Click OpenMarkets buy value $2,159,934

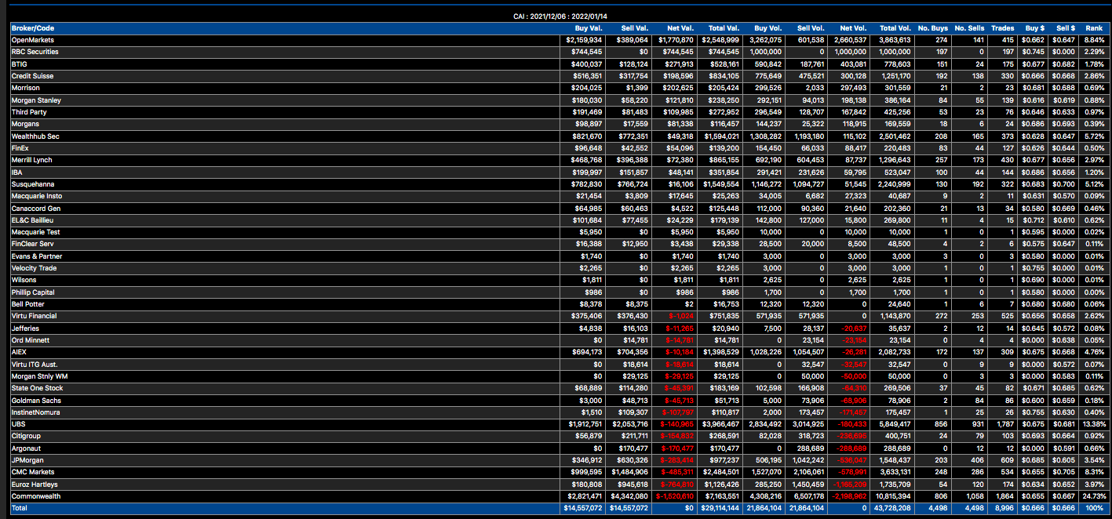(585, 40)
